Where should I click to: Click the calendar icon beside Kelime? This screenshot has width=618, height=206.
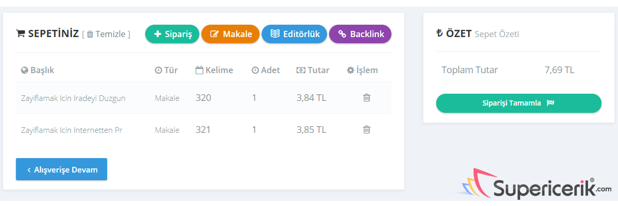pos(199,71)
